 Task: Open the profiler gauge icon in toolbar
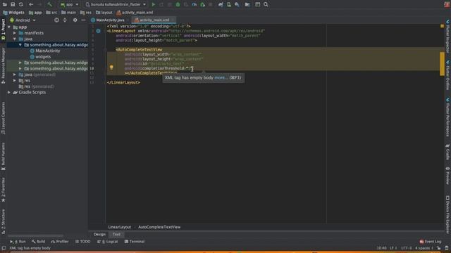[x=194, y=4]
